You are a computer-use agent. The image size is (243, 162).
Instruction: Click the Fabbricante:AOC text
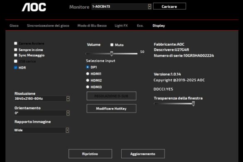click(169, 44)
